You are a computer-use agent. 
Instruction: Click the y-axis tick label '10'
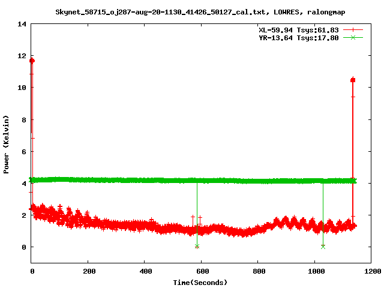[22, 88]
